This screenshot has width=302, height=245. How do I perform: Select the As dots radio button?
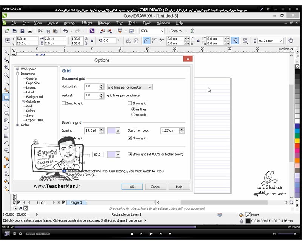coord(133,115)
